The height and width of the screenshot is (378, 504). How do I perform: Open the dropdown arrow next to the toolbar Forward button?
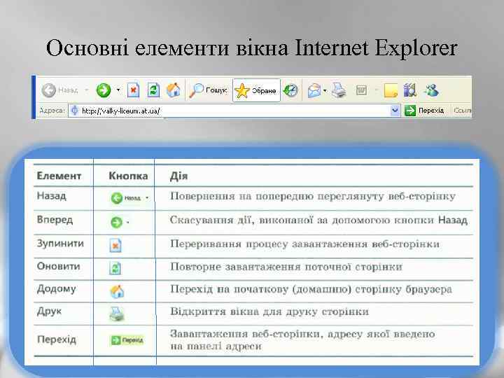click(x=118, y=90)
